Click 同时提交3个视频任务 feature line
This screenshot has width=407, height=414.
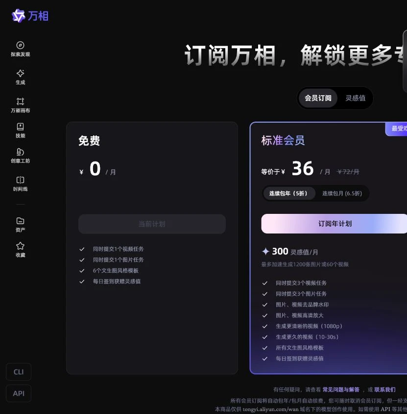(301, 283)
